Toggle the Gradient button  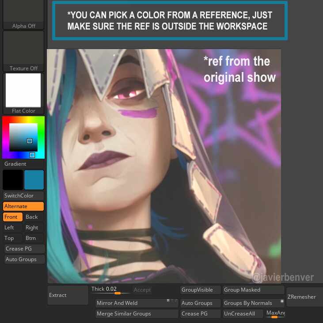click(23, 164)
